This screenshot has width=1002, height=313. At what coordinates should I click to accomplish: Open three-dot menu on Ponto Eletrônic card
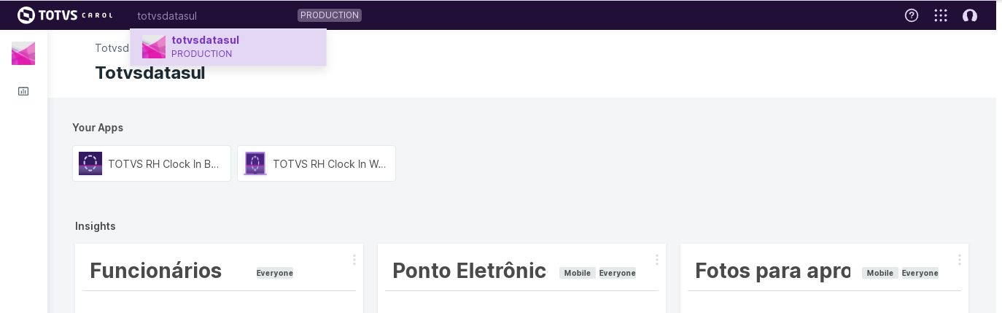coord(657,260)
